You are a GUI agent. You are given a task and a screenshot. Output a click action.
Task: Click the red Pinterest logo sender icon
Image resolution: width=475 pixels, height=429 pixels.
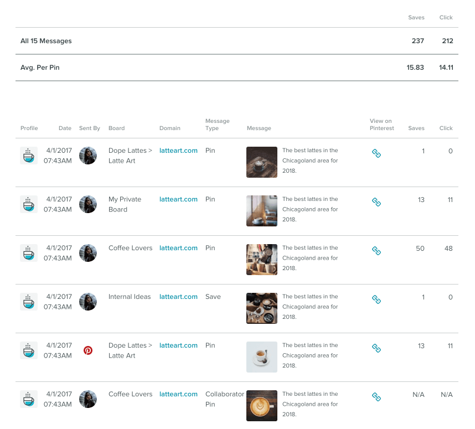click(x=87, y=350)
